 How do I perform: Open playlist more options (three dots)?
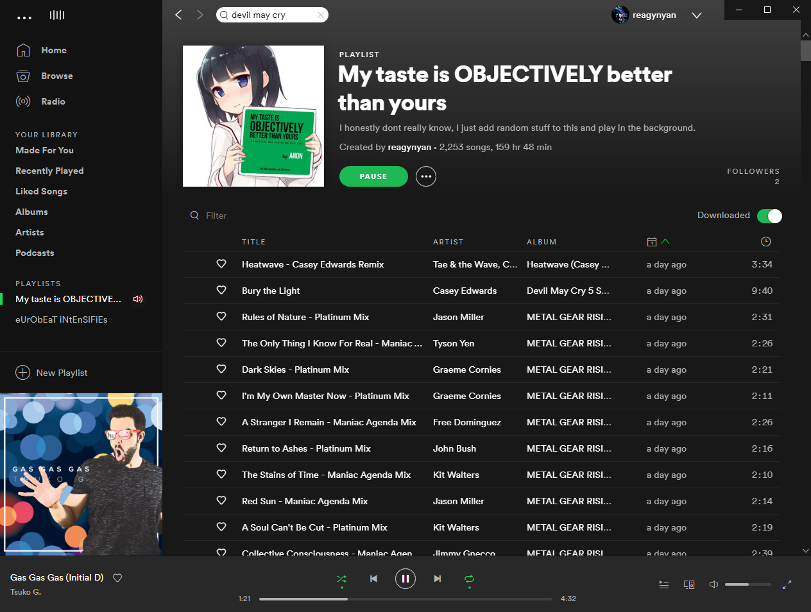[426, 176]
